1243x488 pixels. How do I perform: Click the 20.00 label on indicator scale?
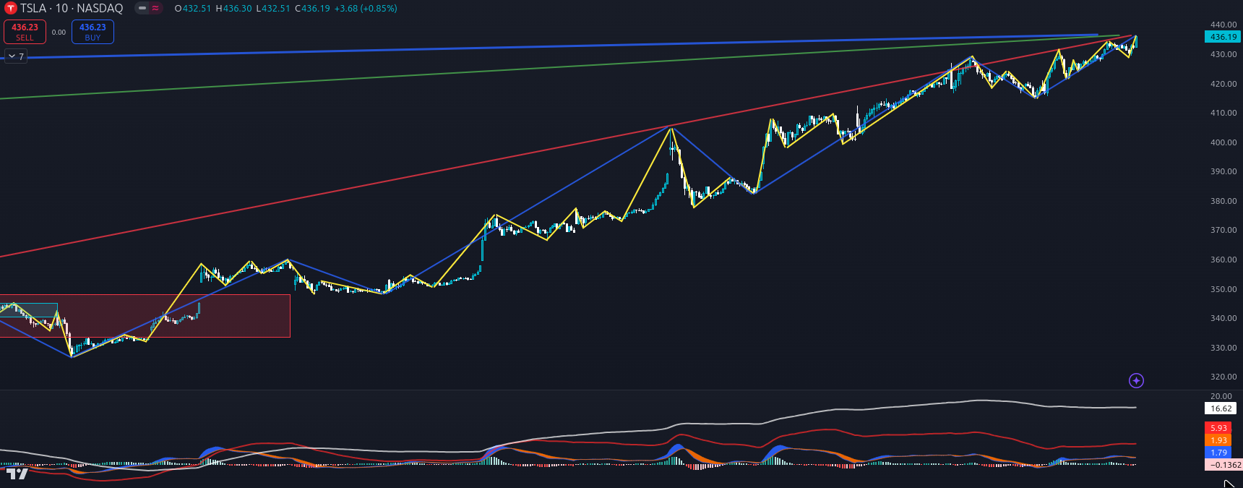[x=1221, y=396]
